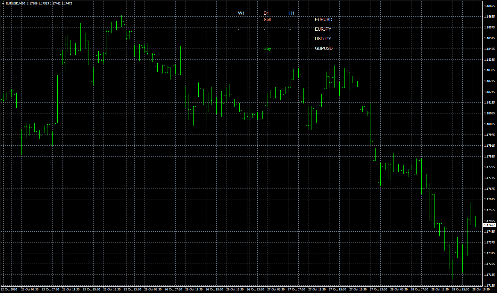
Task: Click the 1.18395 price scale label
Action: (490, 59)
